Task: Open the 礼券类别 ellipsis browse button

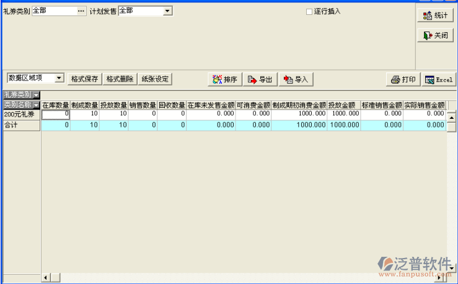Action: click(81, 11)
